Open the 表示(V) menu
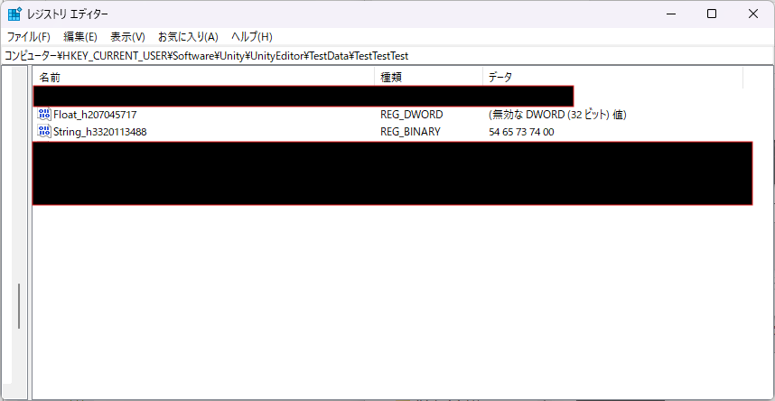Viewport: 775px width, 401px height. 127,37
